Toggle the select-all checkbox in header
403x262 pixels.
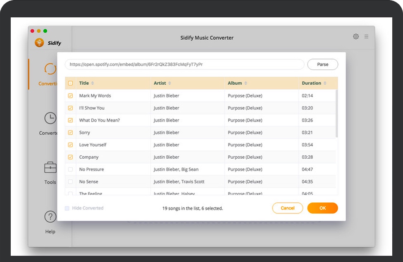tap(70, 83)
